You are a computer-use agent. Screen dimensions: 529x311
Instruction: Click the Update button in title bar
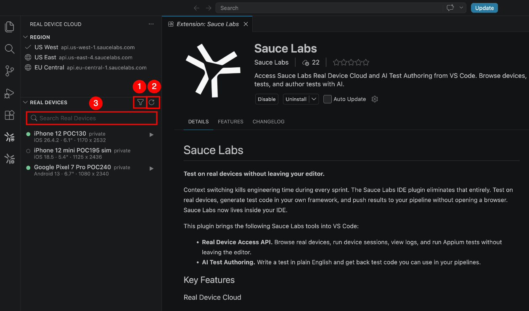tap(484, 8)
